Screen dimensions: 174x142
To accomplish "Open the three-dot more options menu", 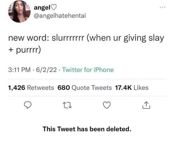I will click(x=163, y=7).
